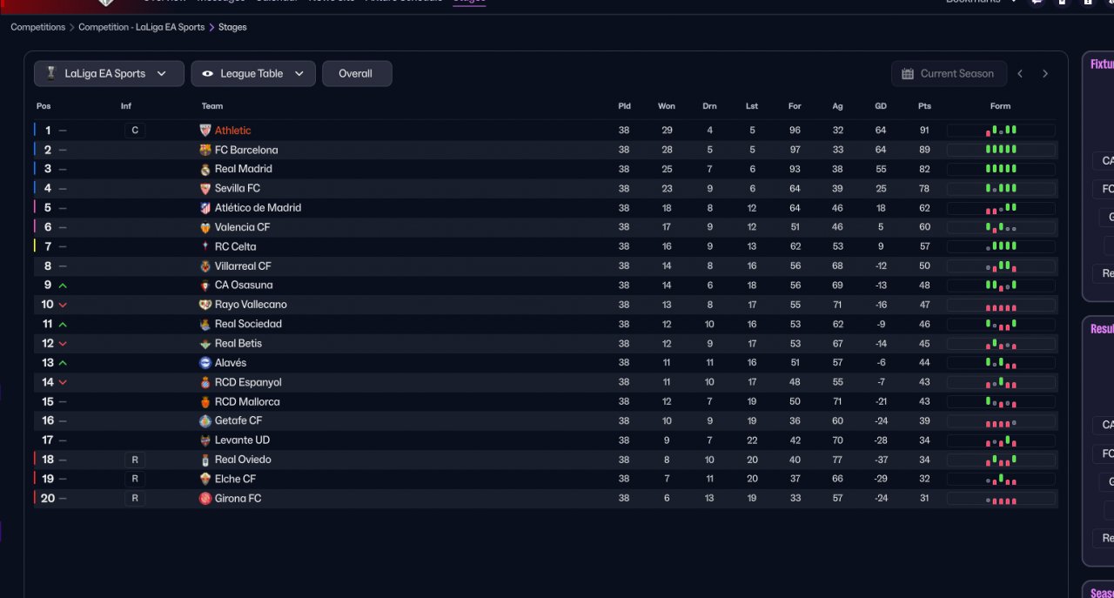Click the Athletic club badge
Image resolution: width=1114 pixels, height=598 pixels.
[x=205, y=131]
